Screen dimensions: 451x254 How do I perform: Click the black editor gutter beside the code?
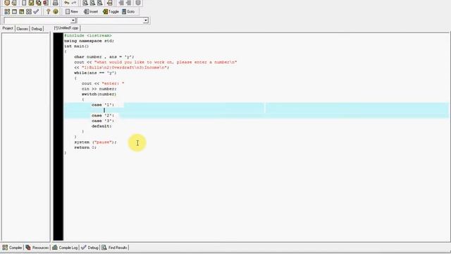[x=58, y=137]
